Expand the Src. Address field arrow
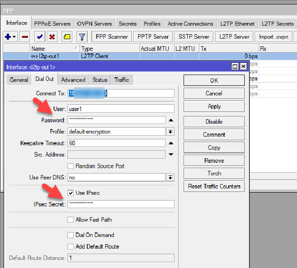The image size is (297, 268). (x=171, y=154)
